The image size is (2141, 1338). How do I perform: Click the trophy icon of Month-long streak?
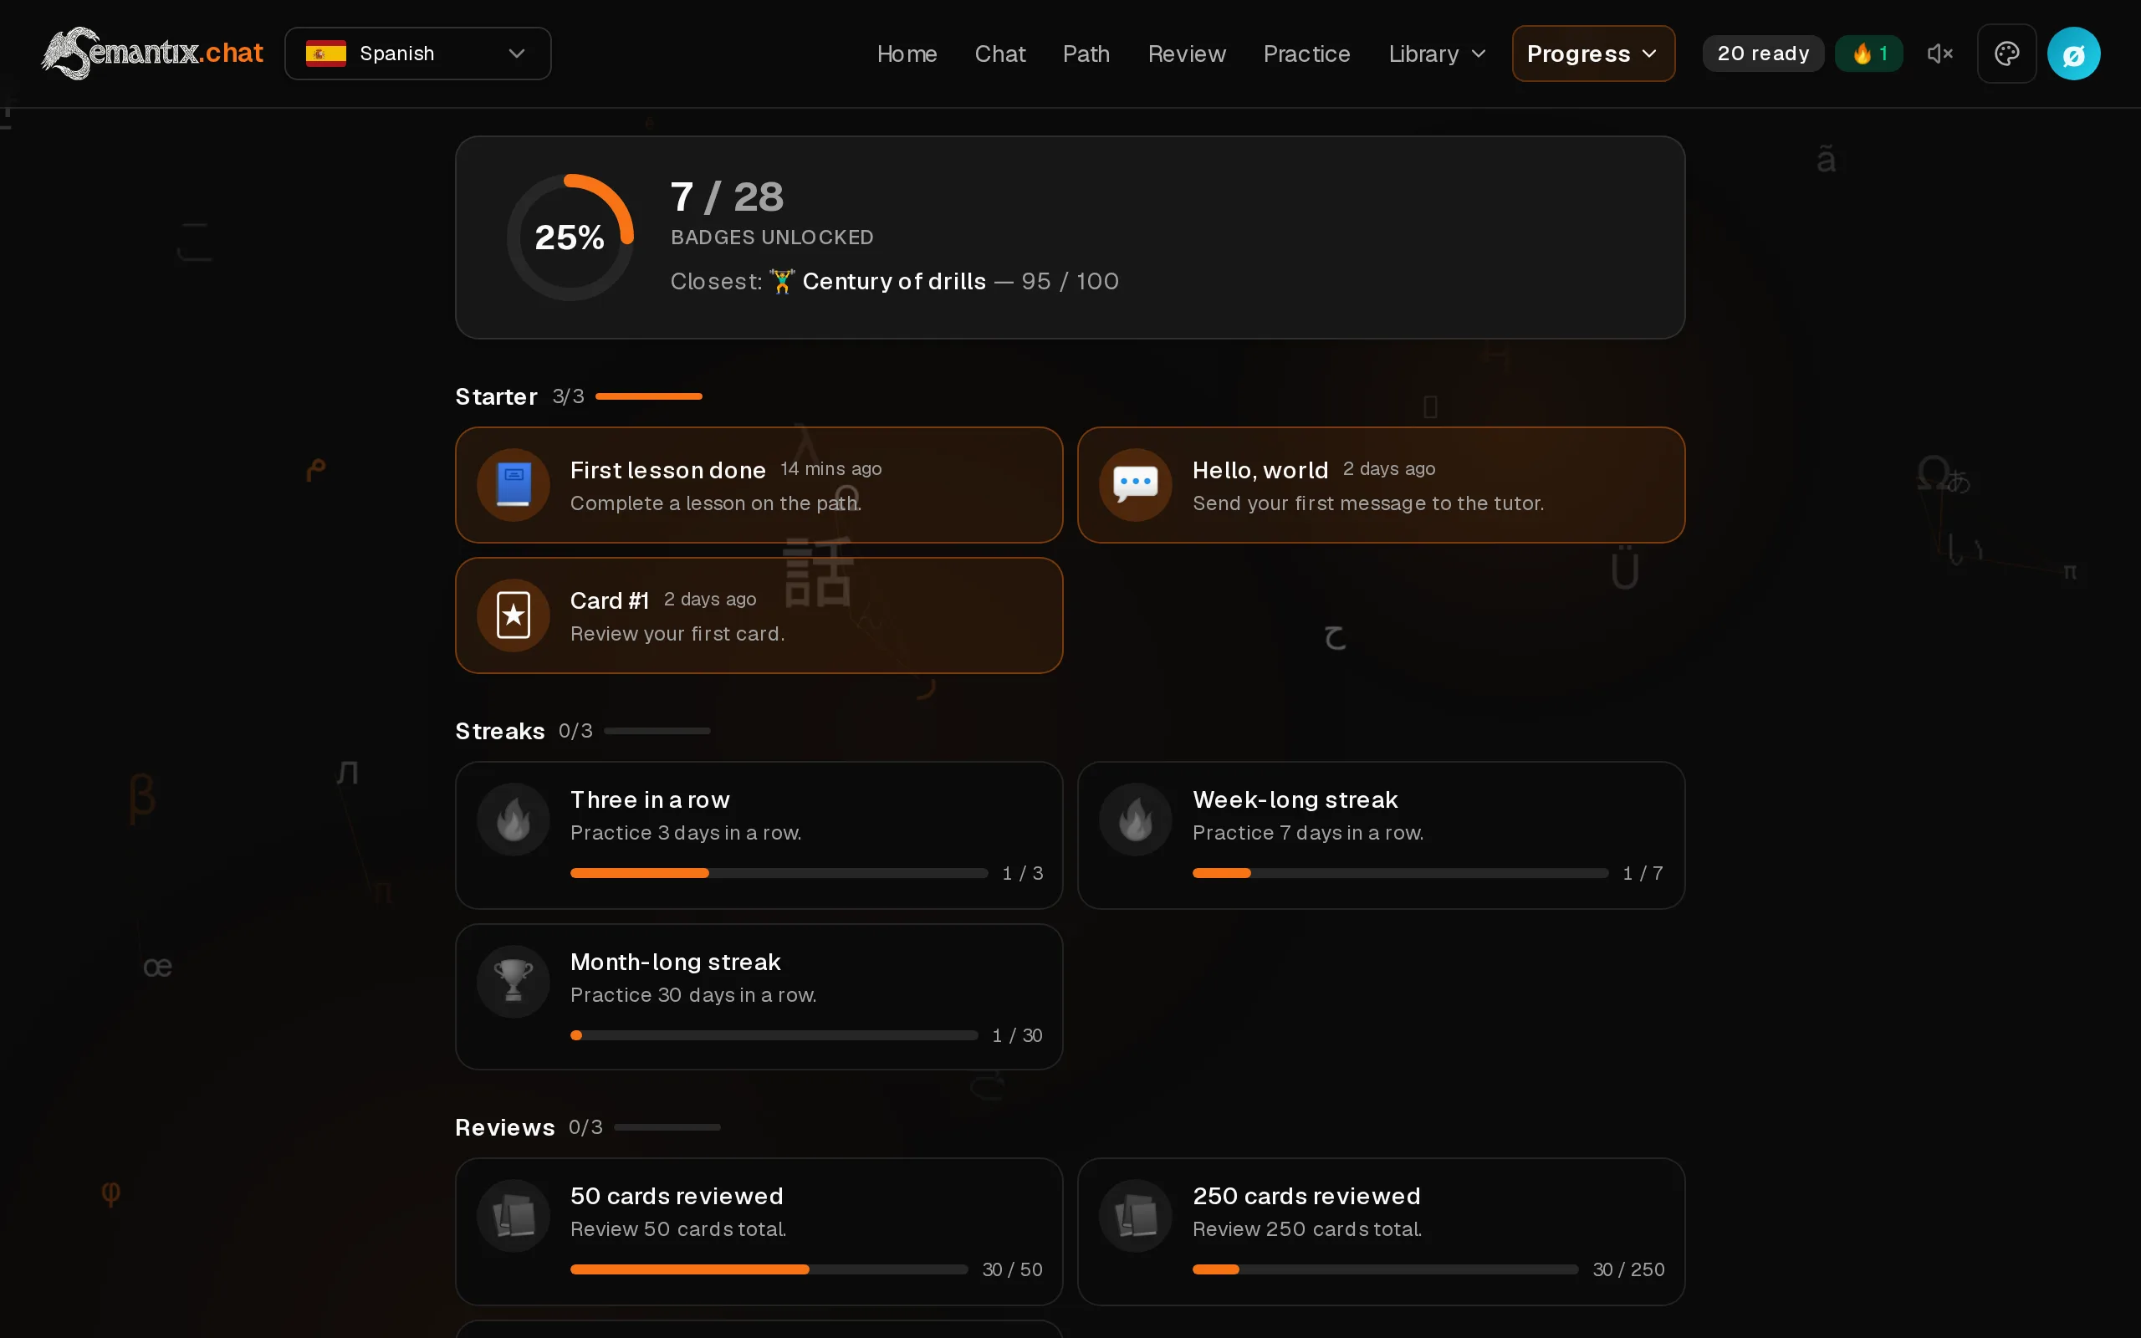(514, 982)
